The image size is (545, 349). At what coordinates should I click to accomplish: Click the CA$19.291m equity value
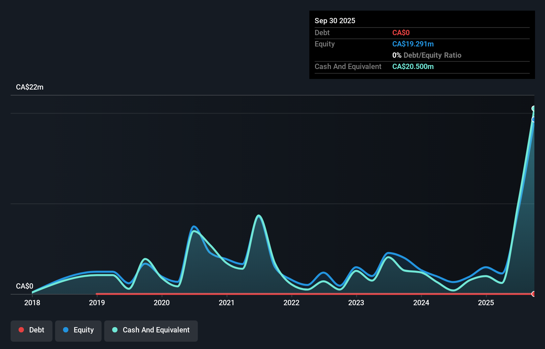[x=413, y=44]
